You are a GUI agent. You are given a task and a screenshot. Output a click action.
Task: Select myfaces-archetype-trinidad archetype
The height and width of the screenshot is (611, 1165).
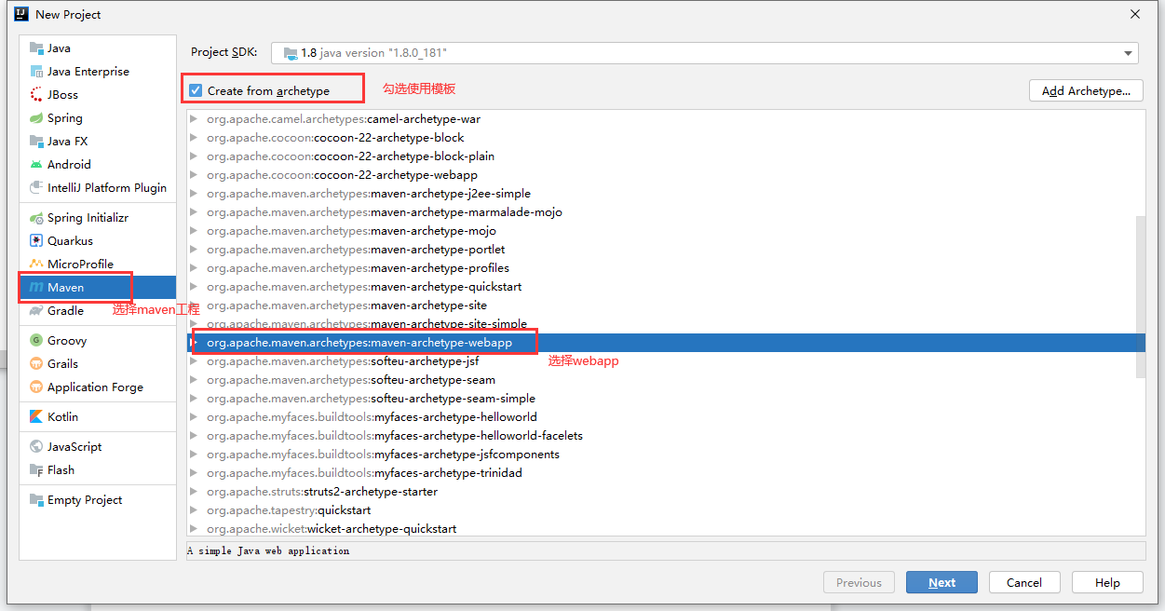[666, 473]
